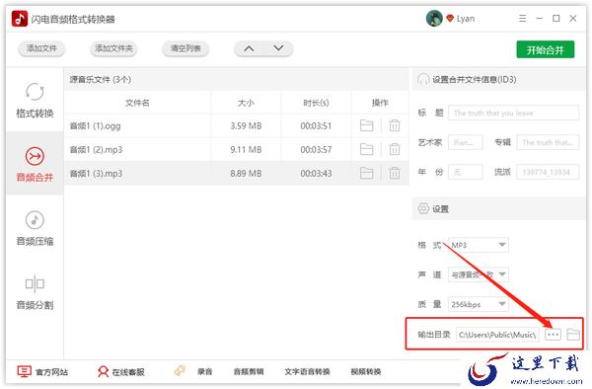
Task: Switch to 音频压缩 sidebar tab
Action: tap(35, 228)
